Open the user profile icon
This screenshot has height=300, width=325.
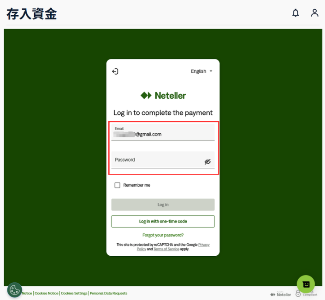tap(314, 13)
